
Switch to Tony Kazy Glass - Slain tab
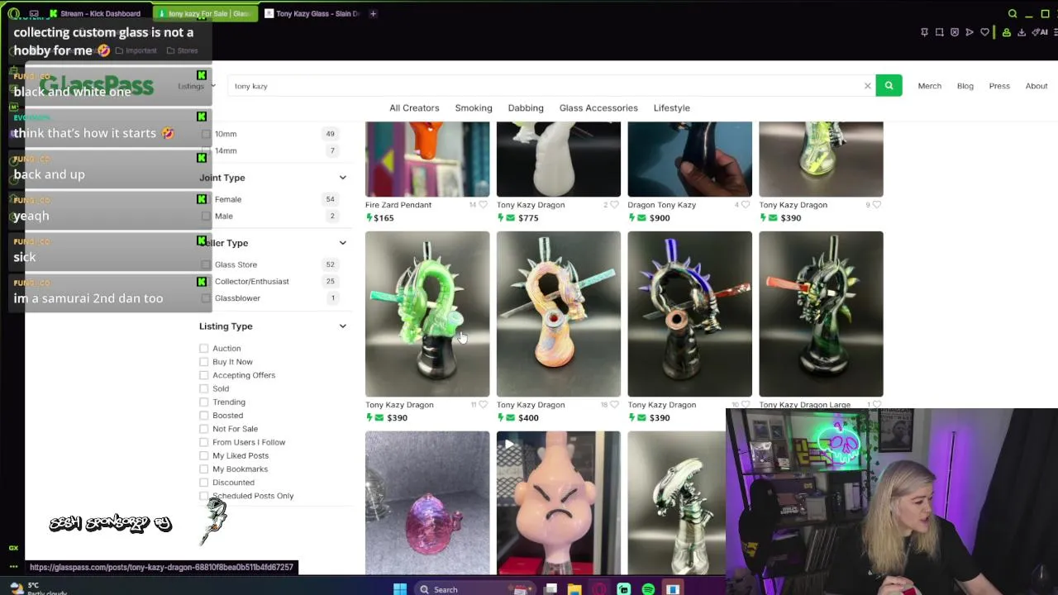point(311,13)
